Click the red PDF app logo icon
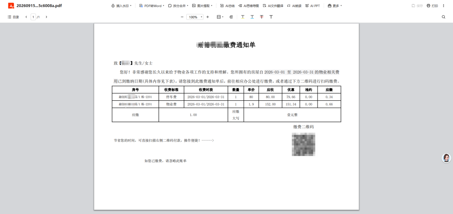The image size is (453, 214). click(x=11, y=5)
